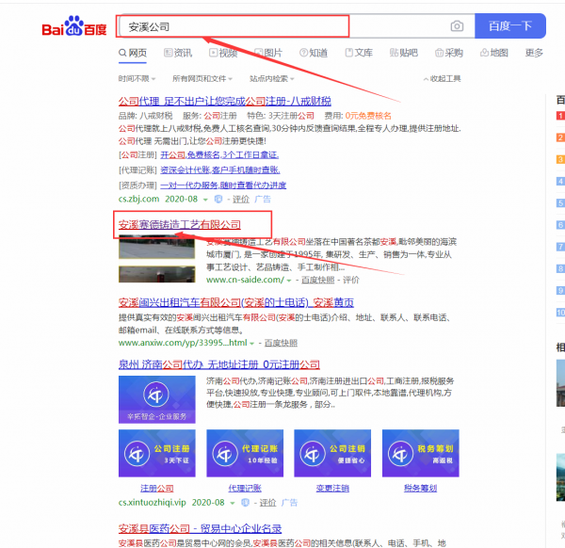Click the Baidu logo
This screenshot has width=565, height=548.
[74, 27]
